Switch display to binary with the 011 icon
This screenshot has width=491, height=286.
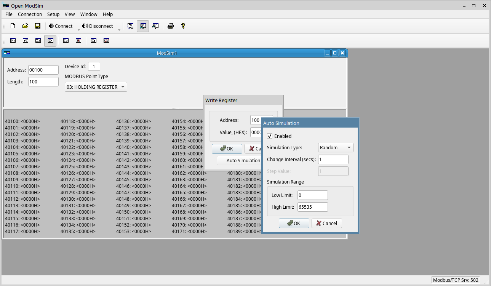(x=13, y=40)
